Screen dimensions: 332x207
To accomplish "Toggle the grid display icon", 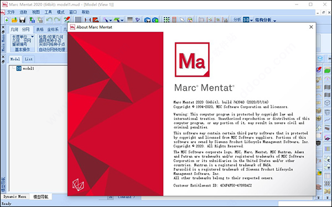I will (78, 20).
